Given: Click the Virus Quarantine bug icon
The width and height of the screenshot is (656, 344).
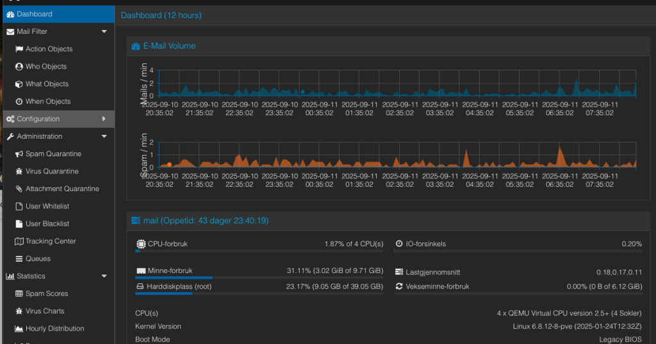Looking at the screenshot, I should (x=19, y=171).
